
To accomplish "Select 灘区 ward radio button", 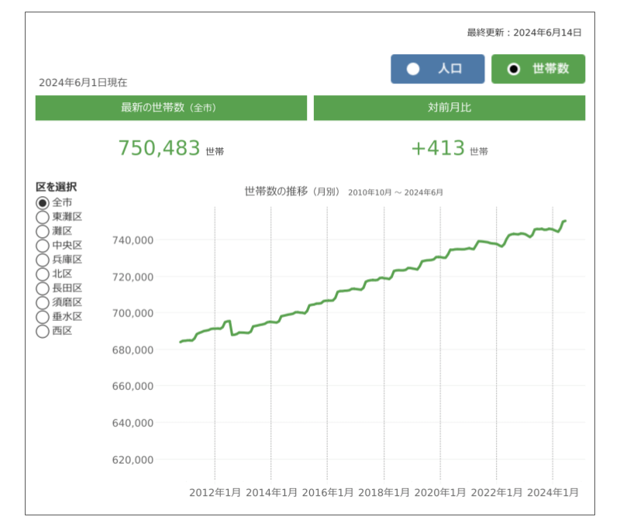I will pos(43,231).
